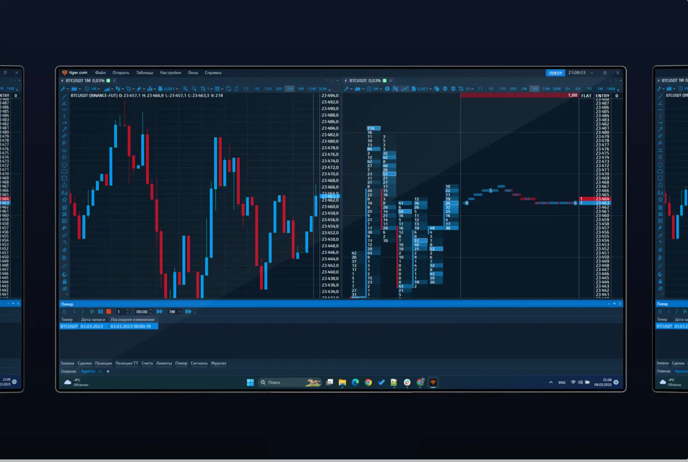
Task: Click the refresh icon on left chart toolbar
Action: (x=228, y=89)
